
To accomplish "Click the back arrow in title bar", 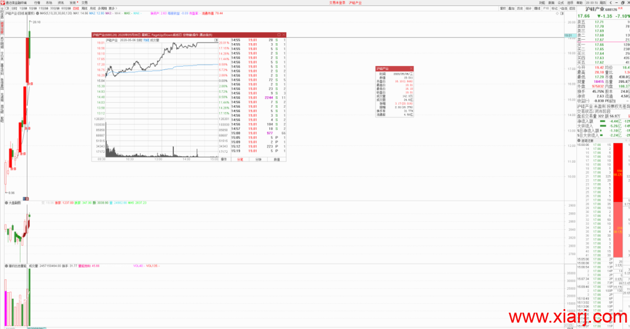I will coord(610,2).
